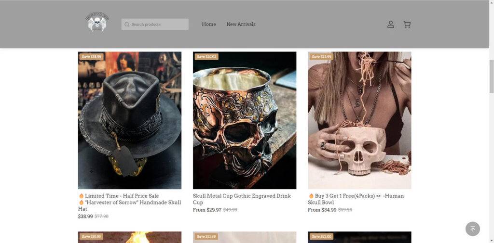Open the Harvester of Sorrow Skull Hat link

pos(129,203)
